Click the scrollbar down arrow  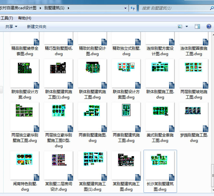[x=213, y=190]
